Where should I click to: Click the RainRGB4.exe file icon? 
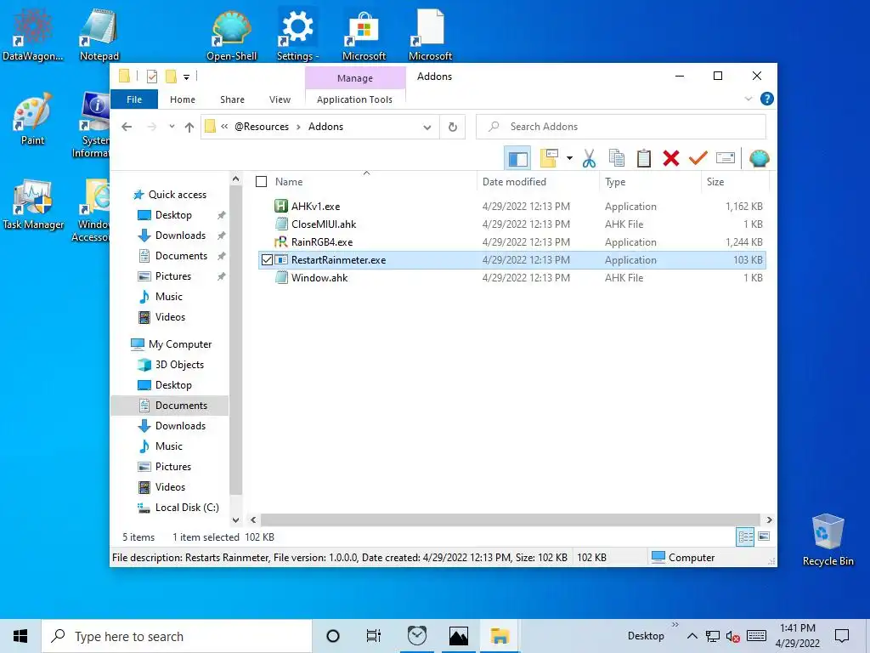tap(281, 242)
